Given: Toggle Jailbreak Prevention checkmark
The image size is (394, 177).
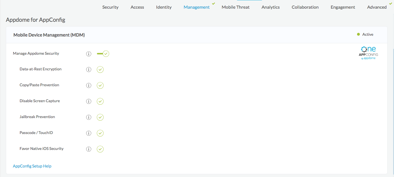Looking at the screenshot, I should [x=100, y=117].
